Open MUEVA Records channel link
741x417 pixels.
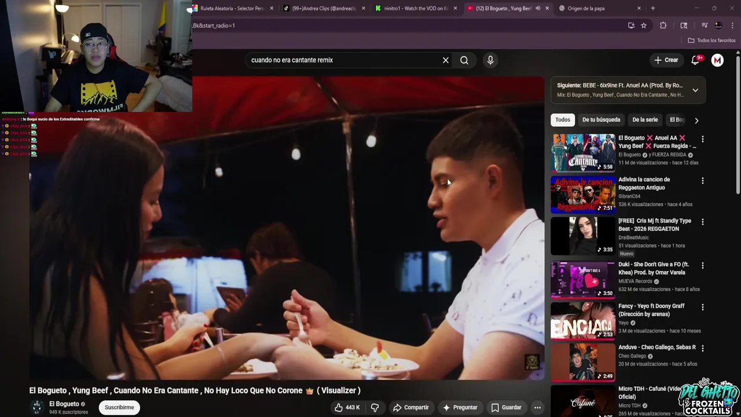coord(635,281)
